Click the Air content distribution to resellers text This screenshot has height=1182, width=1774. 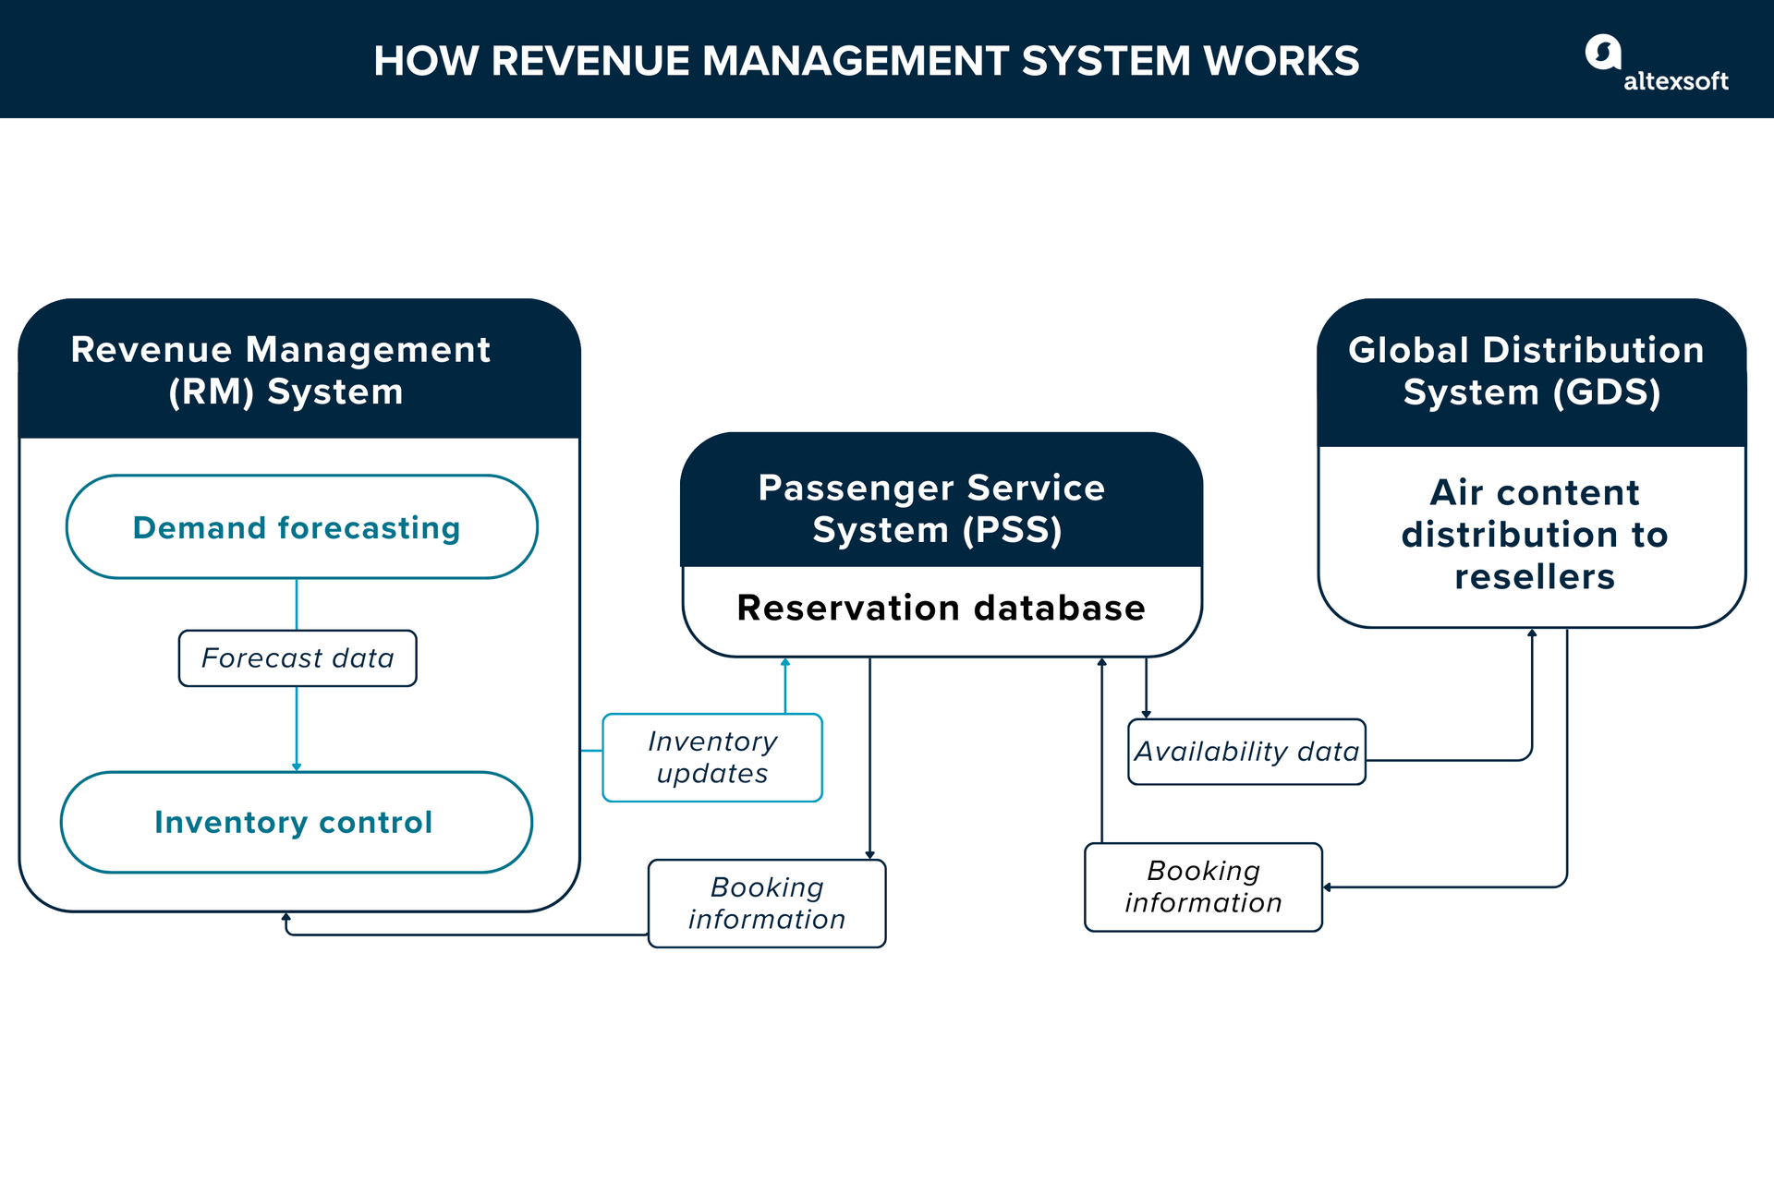click(x=1534, y=534)
